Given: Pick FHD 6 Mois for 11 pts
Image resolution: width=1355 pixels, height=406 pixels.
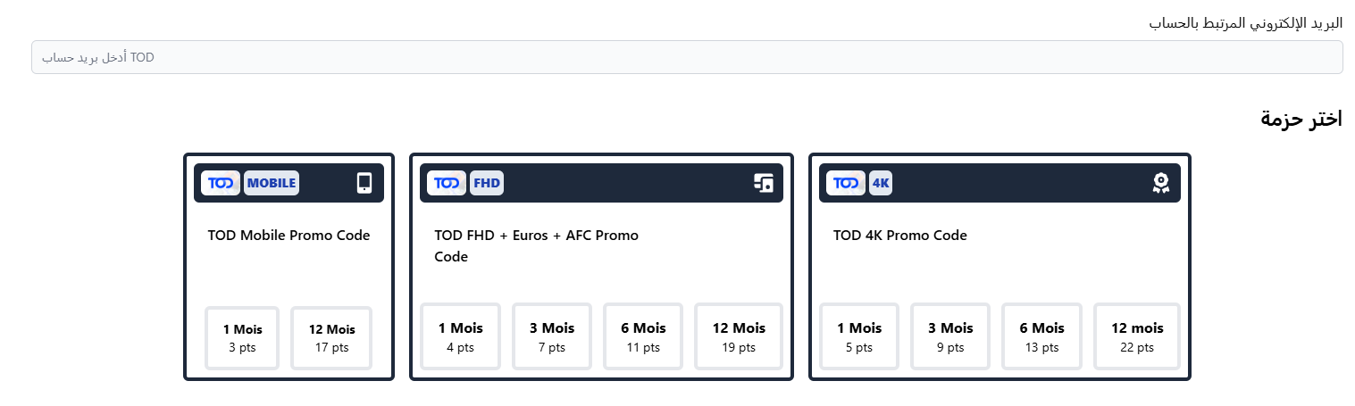Looking at the screenshot, I should (643, 336).
